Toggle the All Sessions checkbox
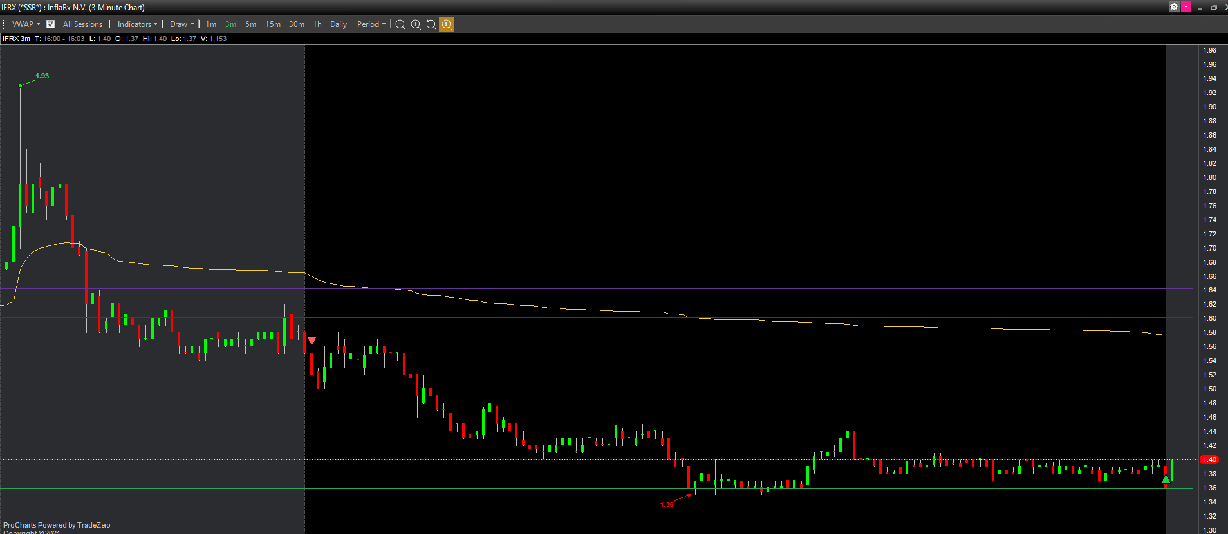1228x534 pixels. [51, 24]
